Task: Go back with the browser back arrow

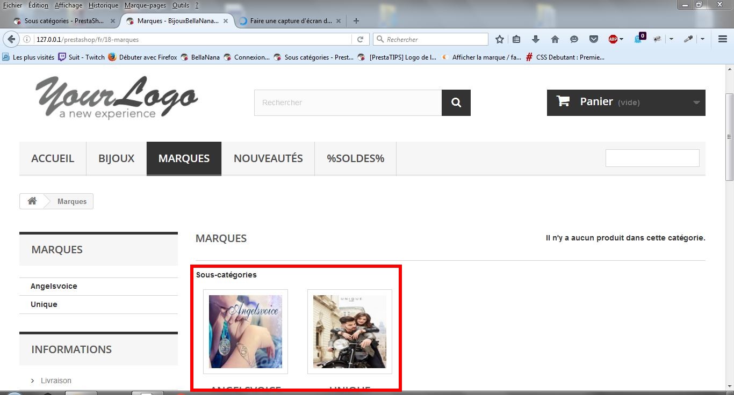Action: (11, 39)
